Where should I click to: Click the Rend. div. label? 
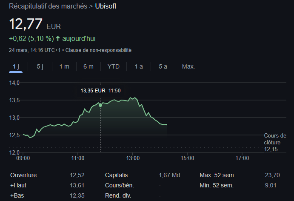[118, 195]
